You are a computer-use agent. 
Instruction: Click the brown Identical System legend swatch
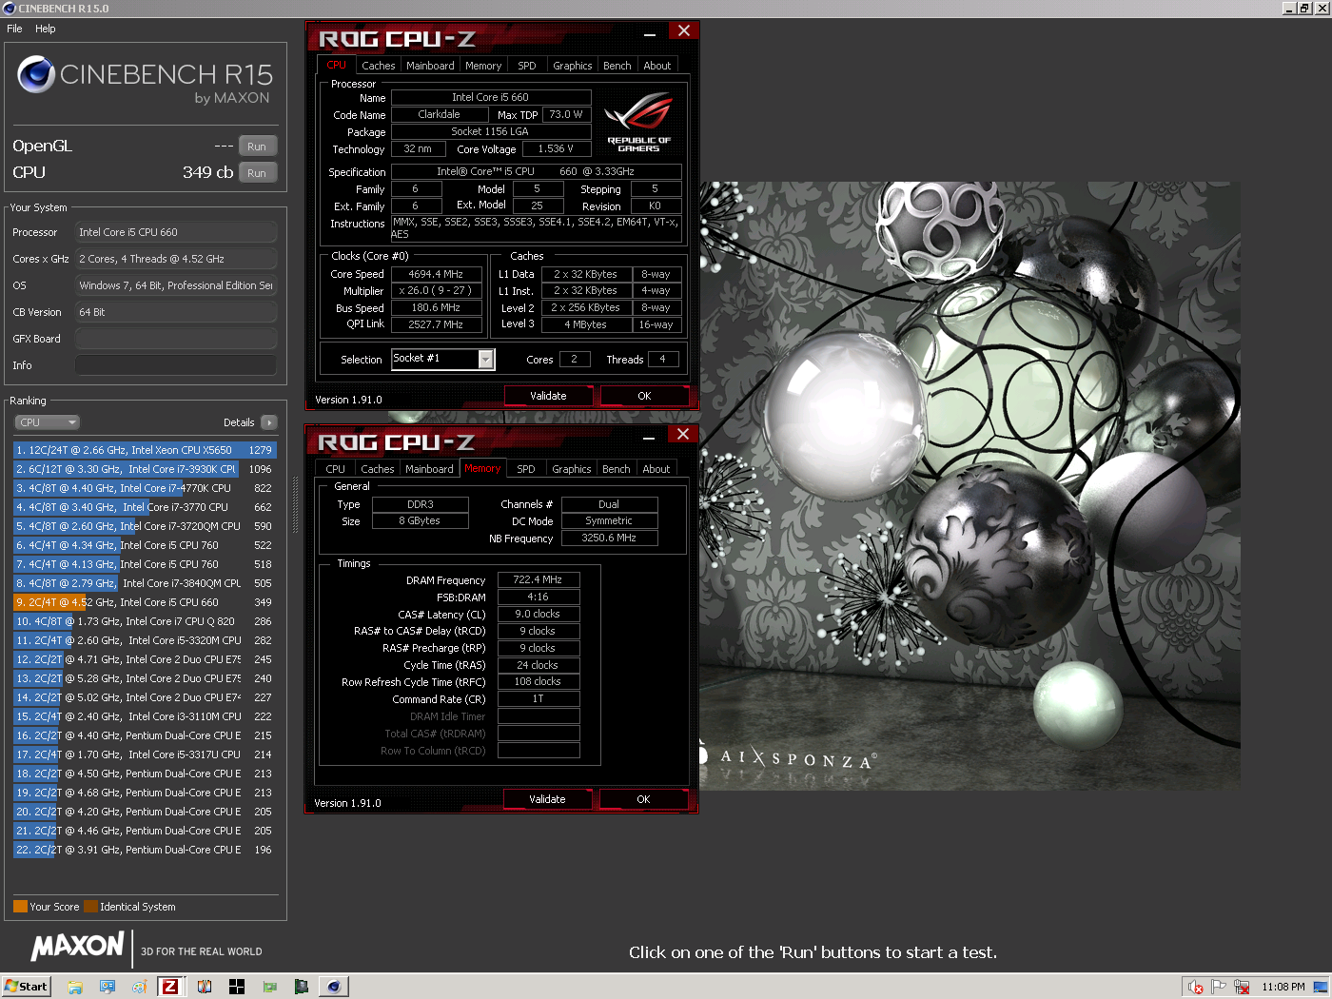90,907
